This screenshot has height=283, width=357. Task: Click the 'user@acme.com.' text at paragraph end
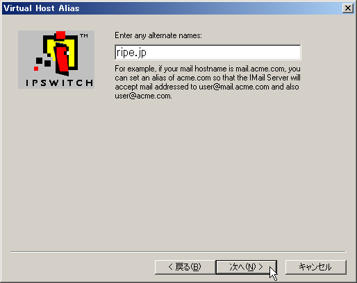pyautogui.click(x=143, y=96)
